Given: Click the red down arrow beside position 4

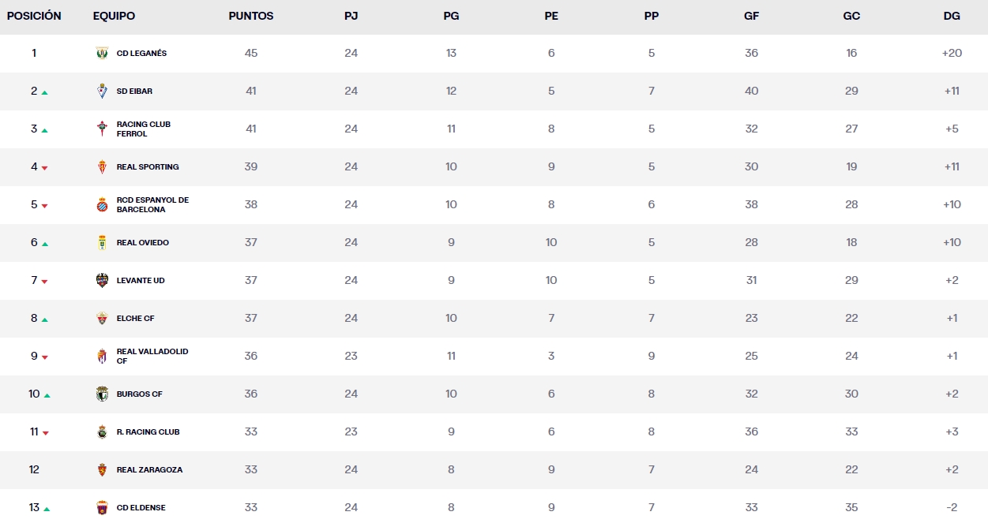Looking at the screenshot, I should click(x=45, y=168).
